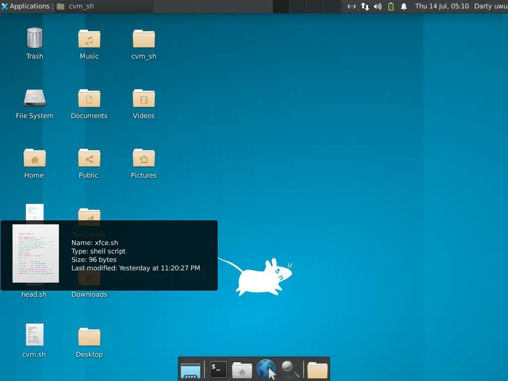Click Show Desktop in the dock
Image resolution: width=508 pixels, height=381 pixels.
(190, 370)
